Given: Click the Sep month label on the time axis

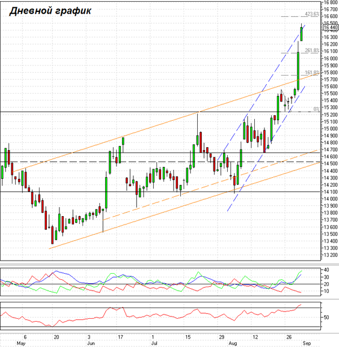Looking at the screenshot, I should [307, 343].
